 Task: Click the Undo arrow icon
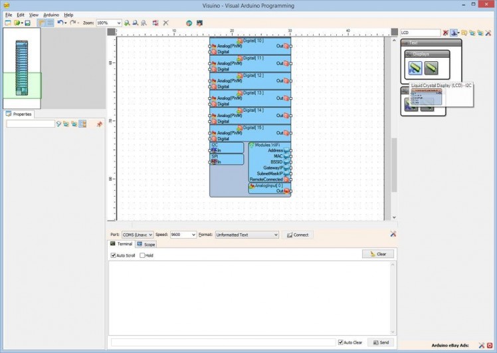pos(60,23)
